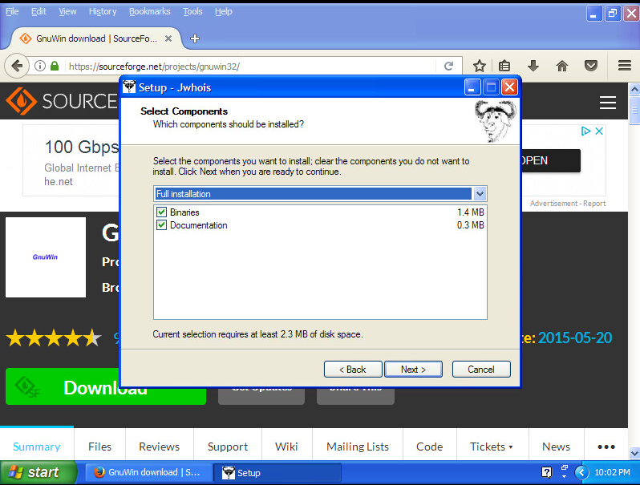
Task: Switch to the Support tab
Action: (228, 447)
